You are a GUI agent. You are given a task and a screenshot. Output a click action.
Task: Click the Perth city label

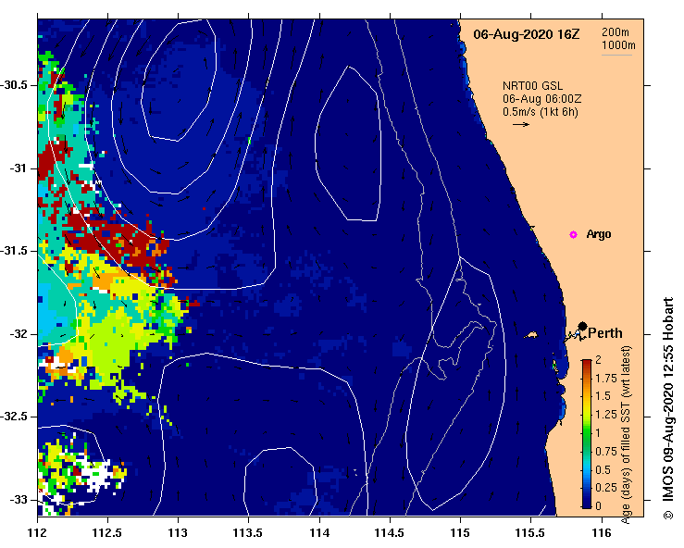[x=605, y=333]
